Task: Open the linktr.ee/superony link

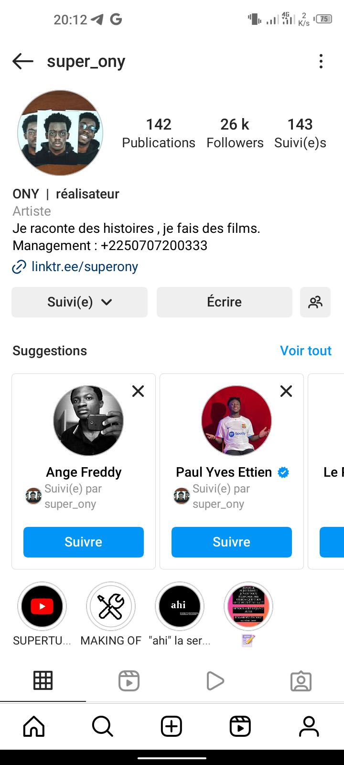Action: tap(85, 267)
